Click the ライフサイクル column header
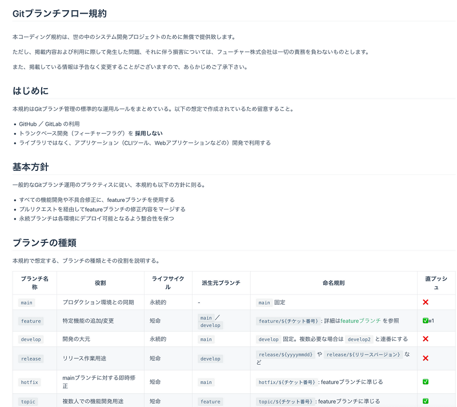457x407 pixels. (x=168, y=283)
